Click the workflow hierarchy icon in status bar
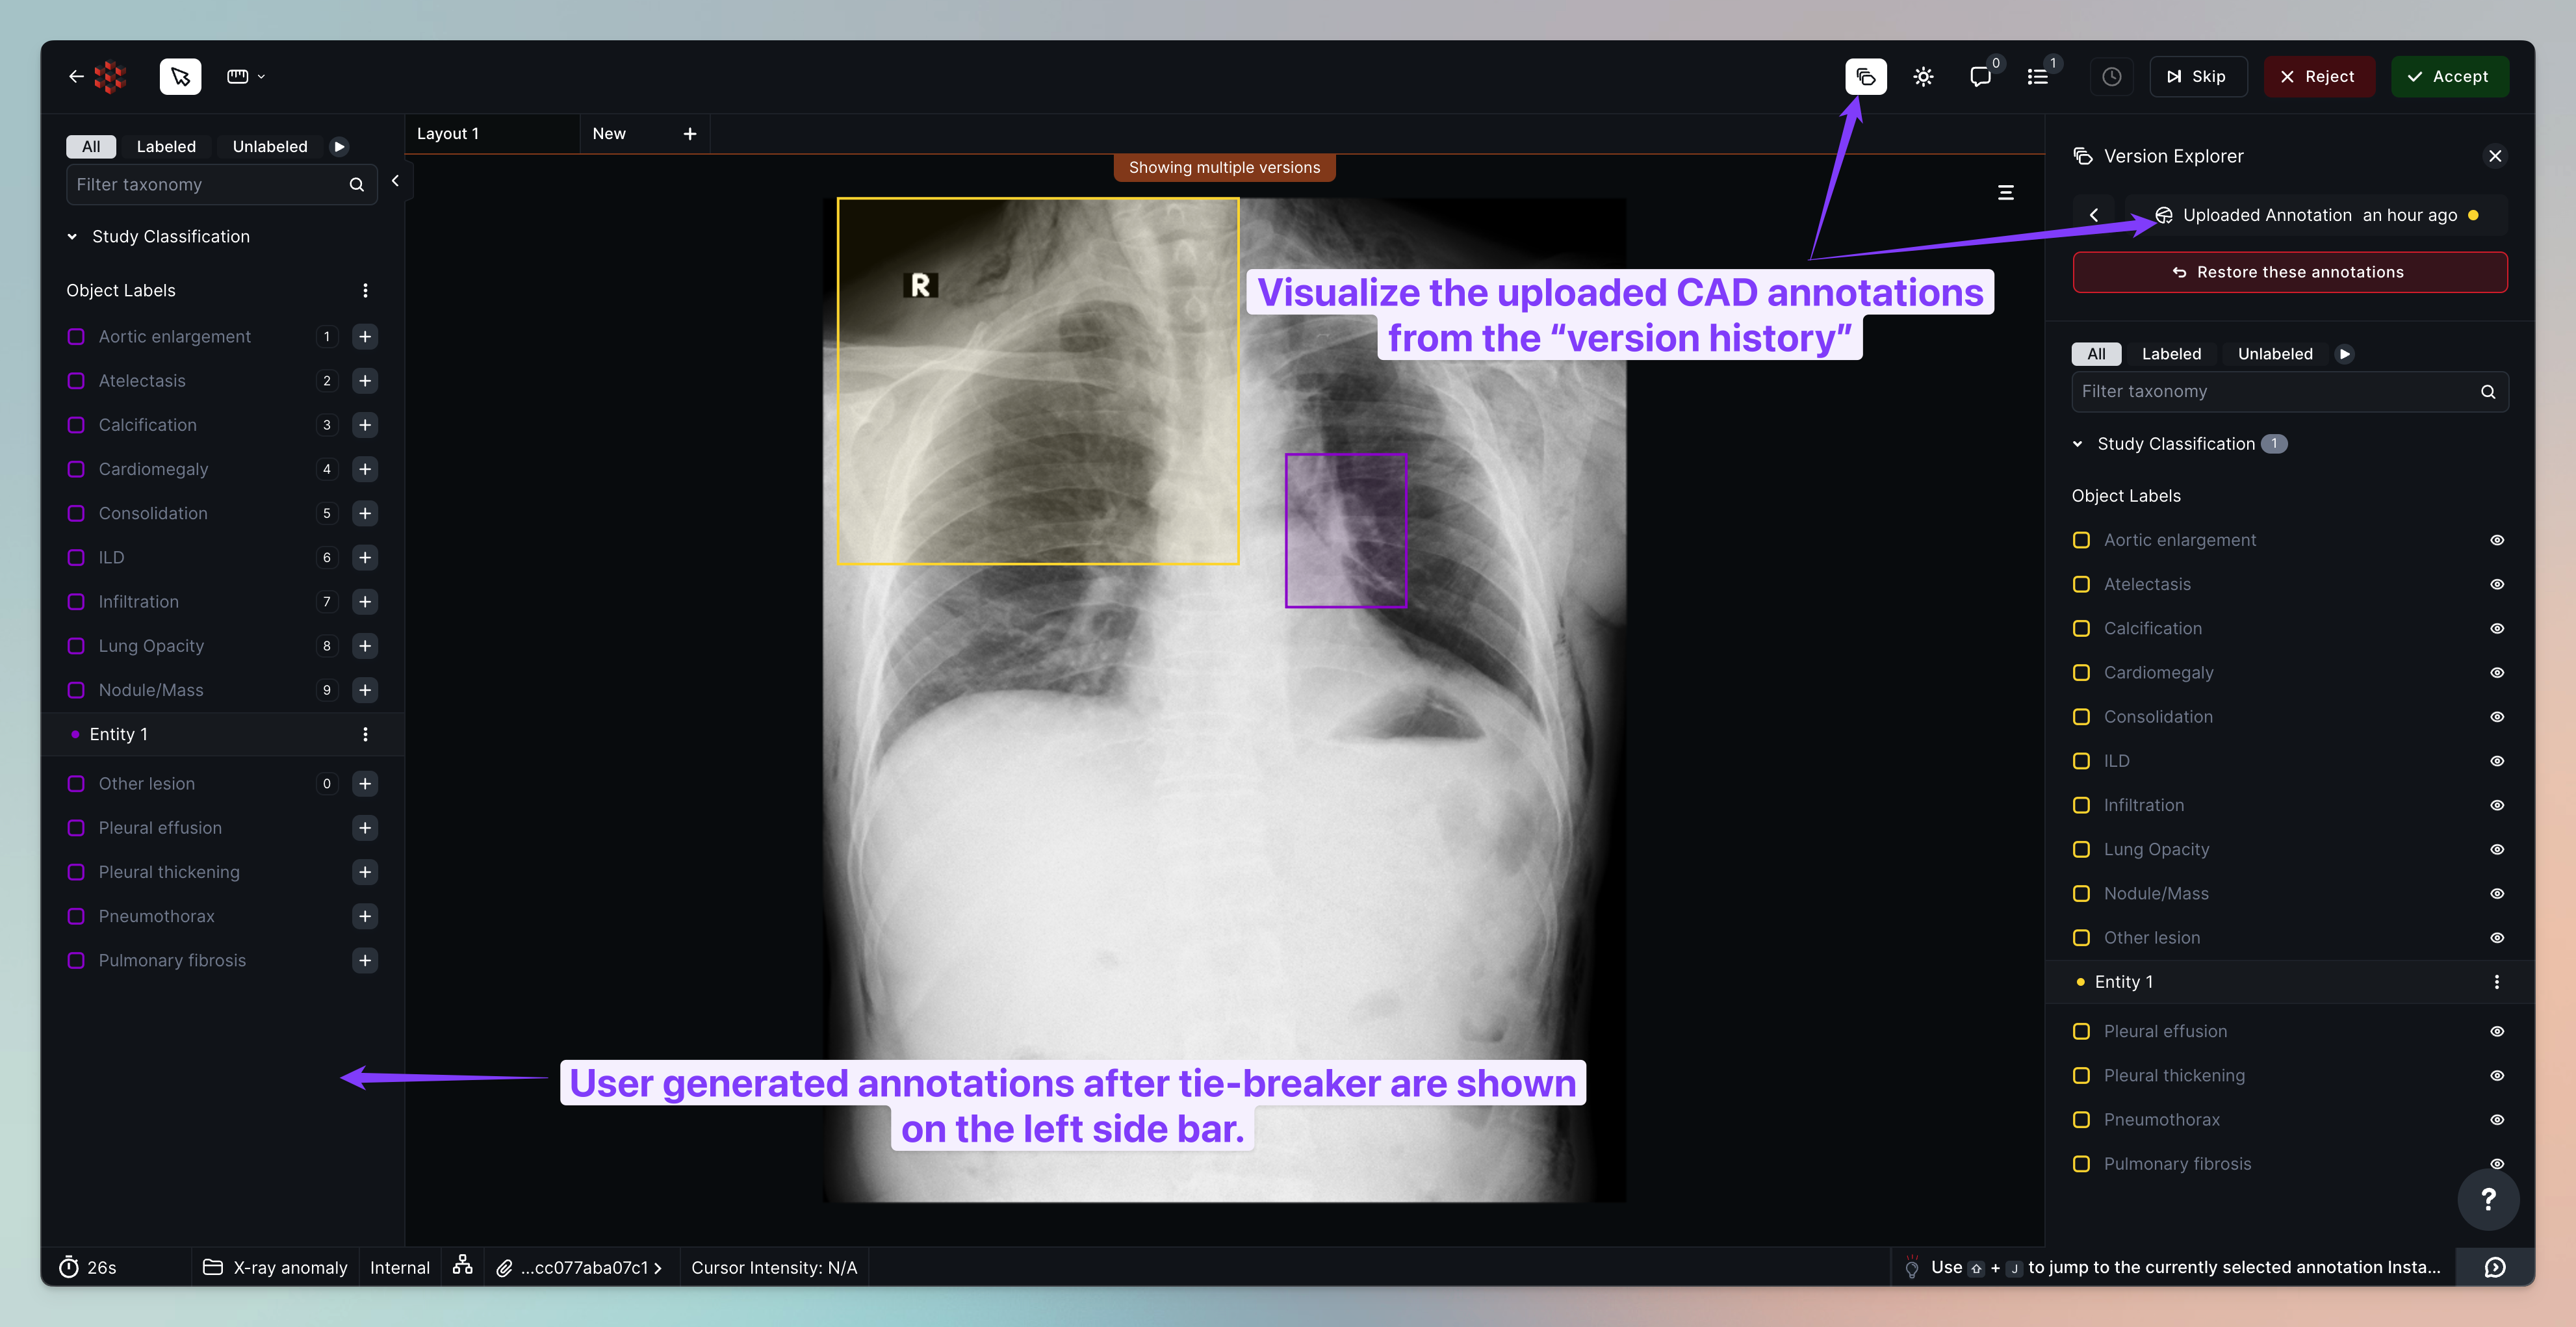The height and width of the screenshot is (1327, 2576). tap(462, 1265)
